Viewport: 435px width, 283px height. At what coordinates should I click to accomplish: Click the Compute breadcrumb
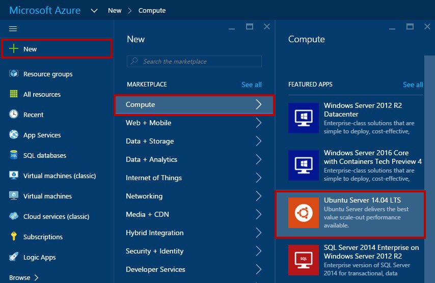coord(152,11)
